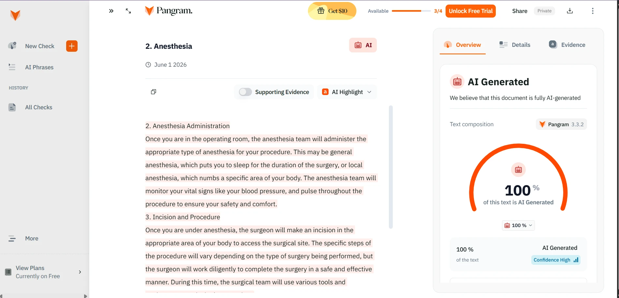Expand View Plans chevron arrow

pyautogui.click(x=80, y=272)
